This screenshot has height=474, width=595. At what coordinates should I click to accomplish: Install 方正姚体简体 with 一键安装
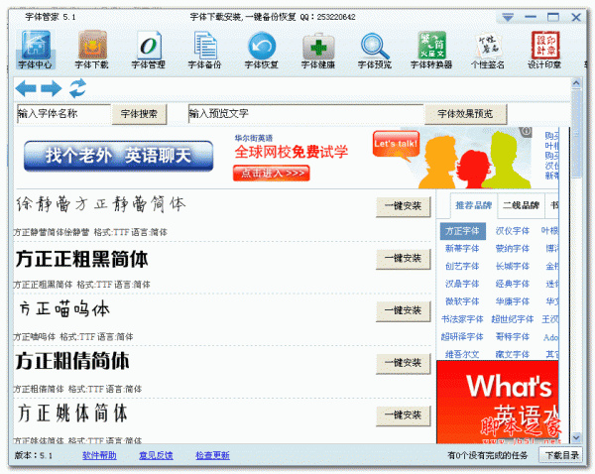[x=403, y=415]
